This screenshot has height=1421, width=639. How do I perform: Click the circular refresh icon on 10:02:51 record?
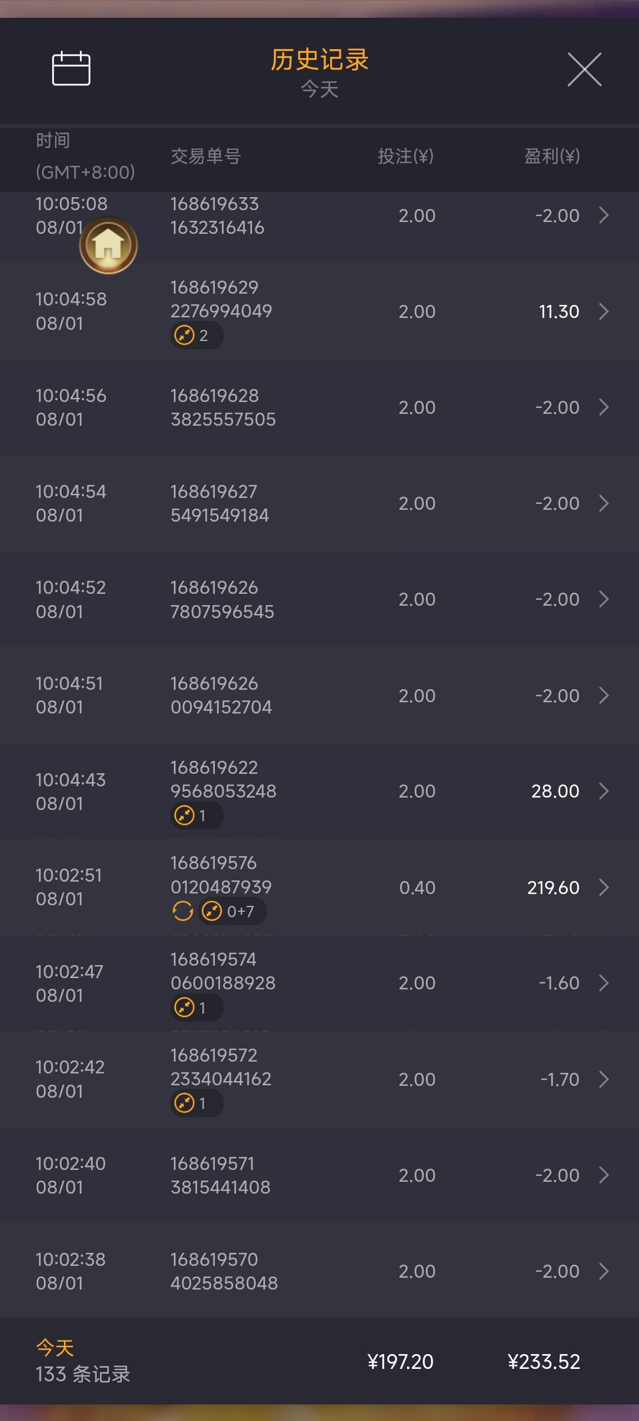pyautogui.click(x=183, y=911)
